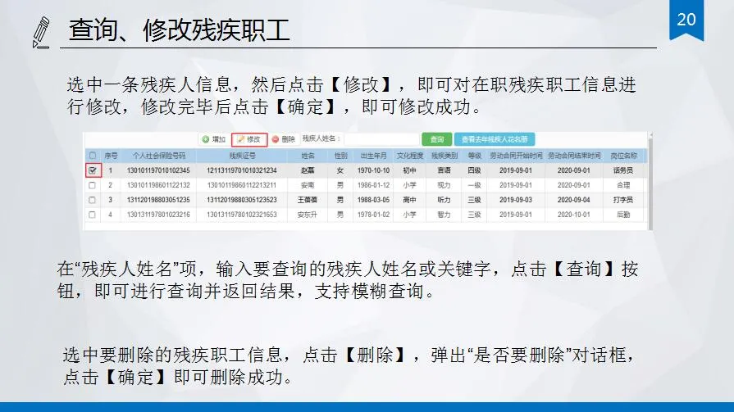This screenshot has height=412, width=734.
Task: Select the checkbox for row 4 安东升
Action: tap(93, 215)
